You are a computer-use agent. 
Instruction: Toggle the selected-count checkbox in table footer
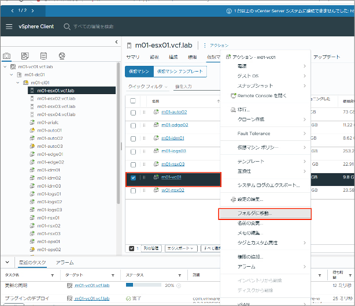pos(132,248)
